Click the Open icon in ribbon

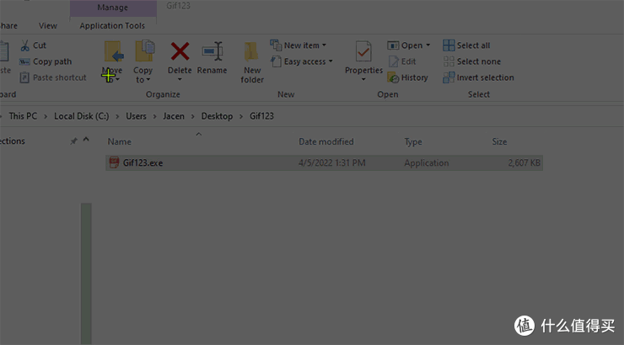[x=393, y=45]
